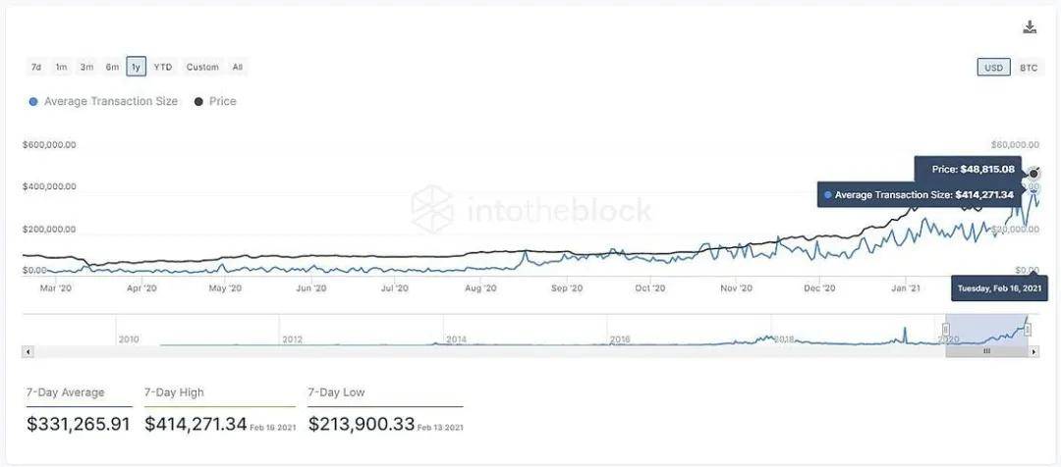Viewport: 1061px width, 467px height.
Task: Download the chart data
Action: 1029,27
